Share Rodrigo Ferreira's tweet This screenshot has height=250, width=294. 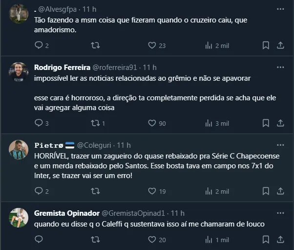click(281, 123)
